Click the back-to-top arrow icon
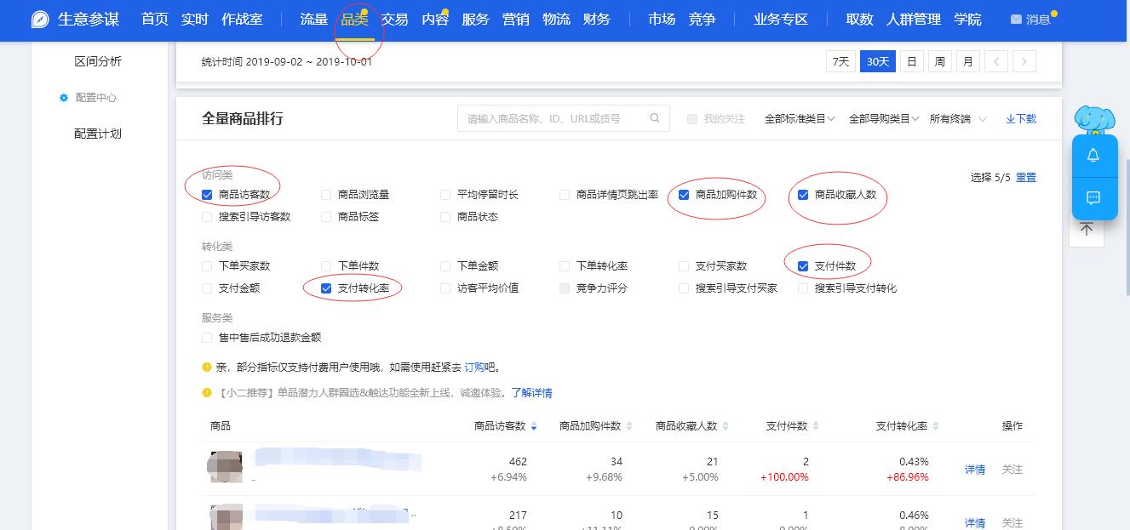 click(x=1087, y=230)
